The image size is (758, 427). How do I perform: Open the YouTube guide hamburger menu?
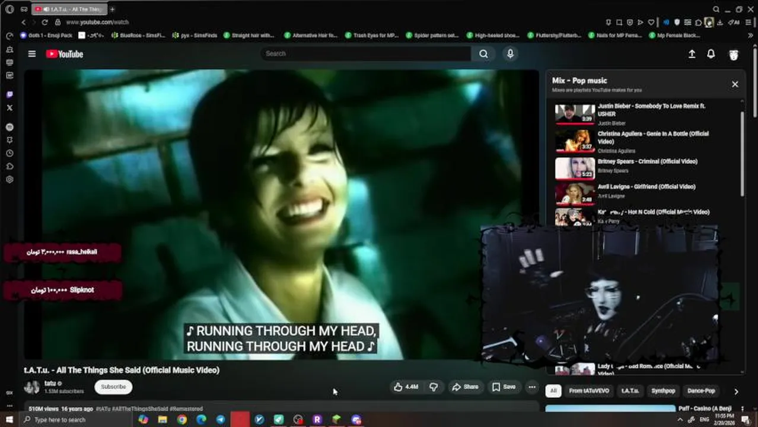coord(31,54)
